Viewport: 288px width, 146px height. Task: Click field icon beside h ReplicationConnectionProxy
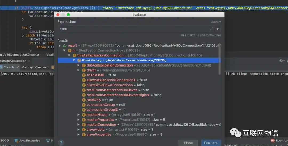tap(70, 50)
